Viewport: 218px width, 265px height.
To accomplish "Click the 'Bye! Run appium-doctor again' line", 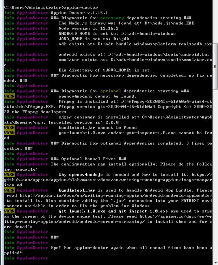I will pos(132,248).
